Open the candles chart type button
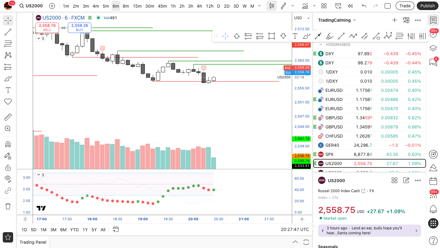This screenshot has width=440, height=248. tap(272, 6)
